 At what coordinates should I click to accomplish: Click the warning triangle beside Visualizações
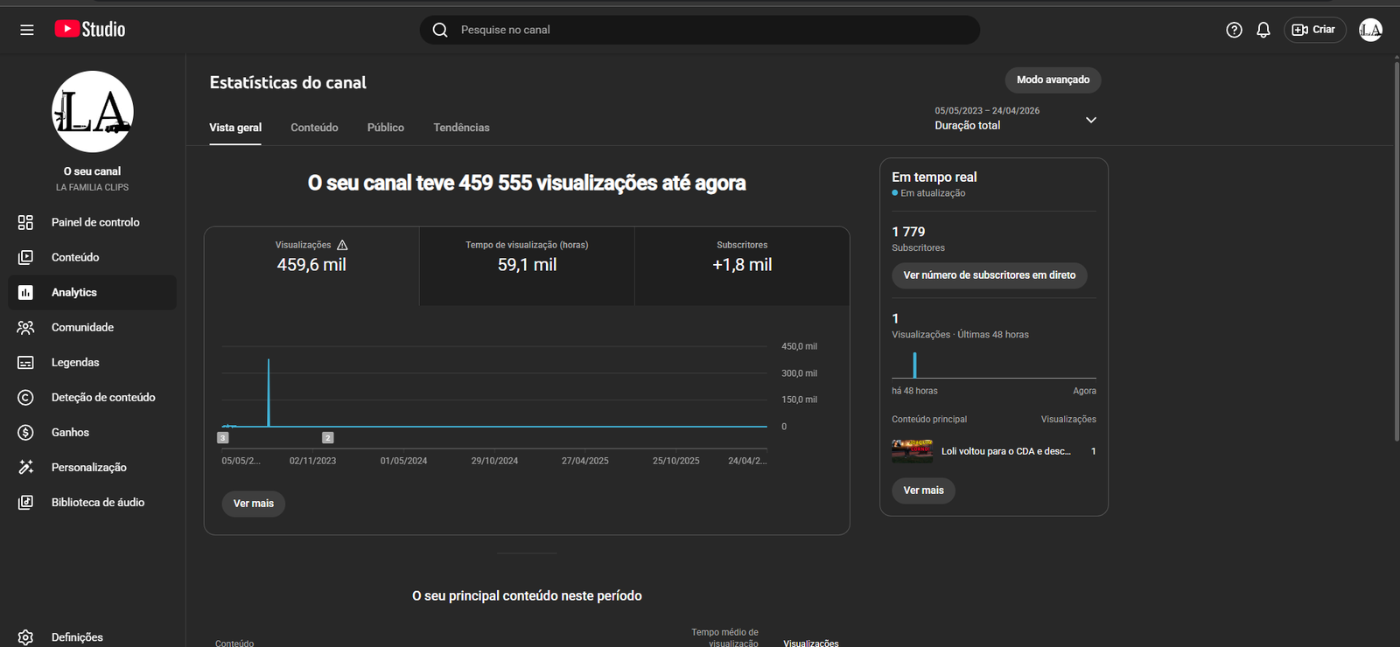342,245
